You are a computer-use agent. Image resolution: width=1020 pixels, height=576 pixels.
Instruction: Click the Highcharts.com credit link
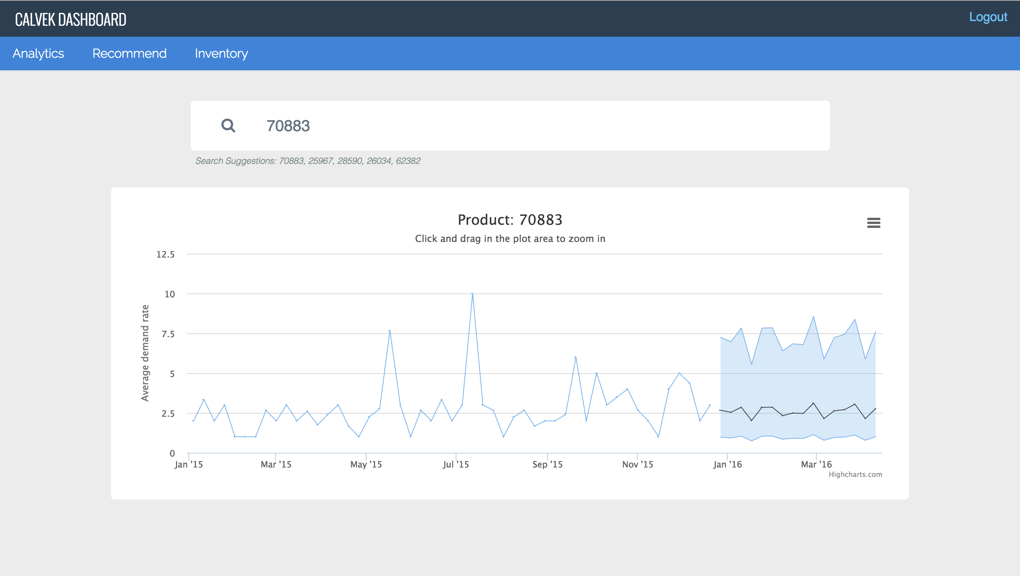point(855,474)
